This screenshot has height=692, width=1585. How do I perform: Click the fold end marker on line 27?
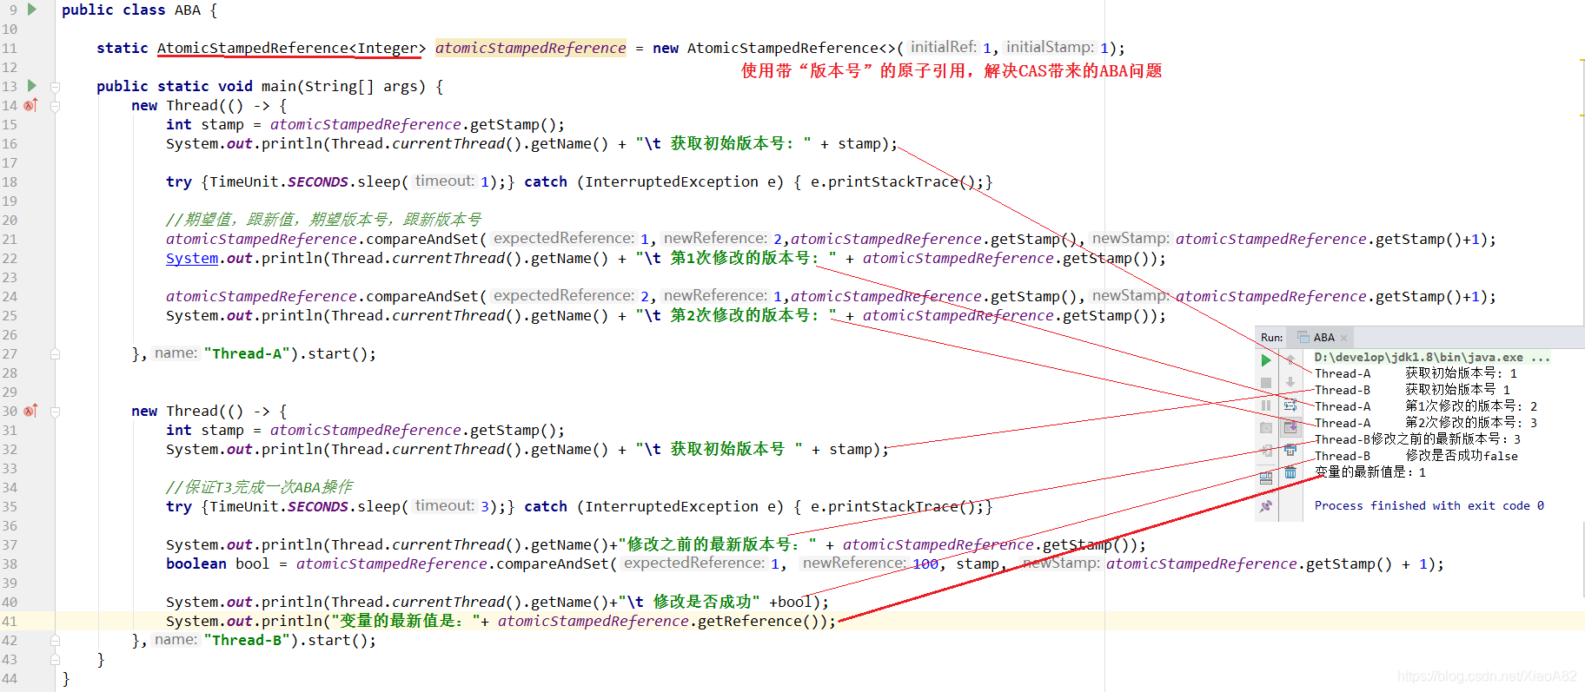[x=55, y=353]
